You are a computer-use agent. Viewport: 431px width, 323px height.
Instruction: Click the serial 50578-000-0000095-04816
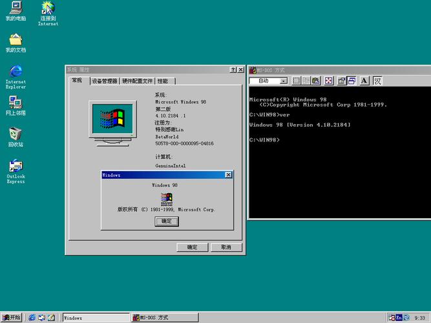coord(184,143)
